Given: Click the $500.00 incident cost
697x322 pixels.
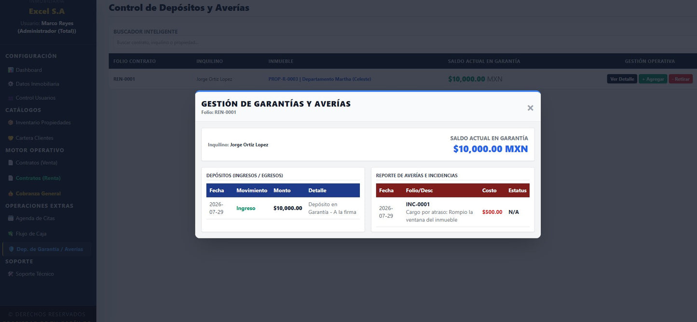Looking at the screenshot, I should [492, 212].
